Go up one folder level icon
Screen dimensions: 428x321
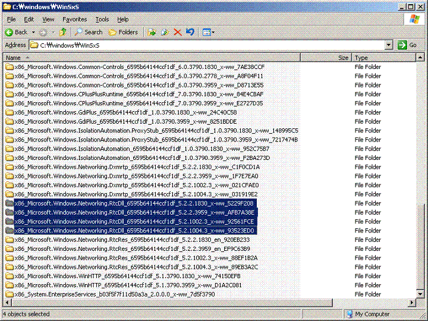coord(63,32)
